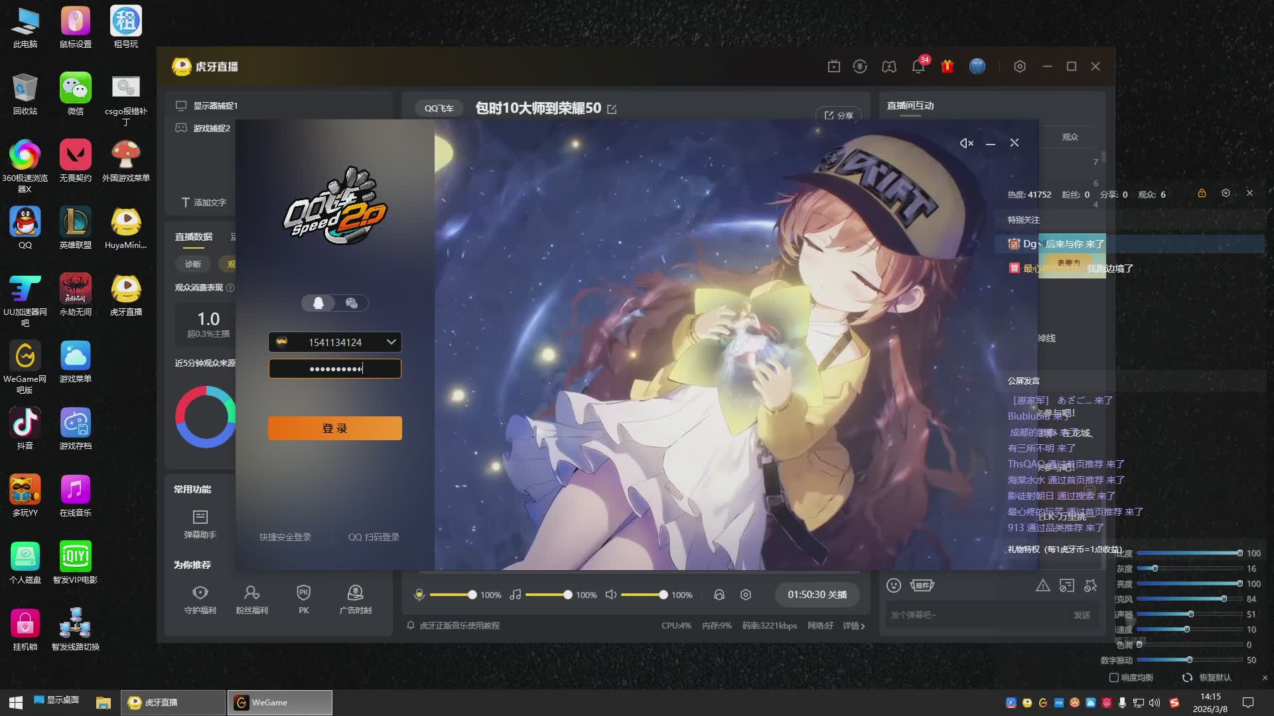The height and width of the screenshot is (716, 1274).
Task: Switch login type to WeChat toggle
Action: pos(352,303)
